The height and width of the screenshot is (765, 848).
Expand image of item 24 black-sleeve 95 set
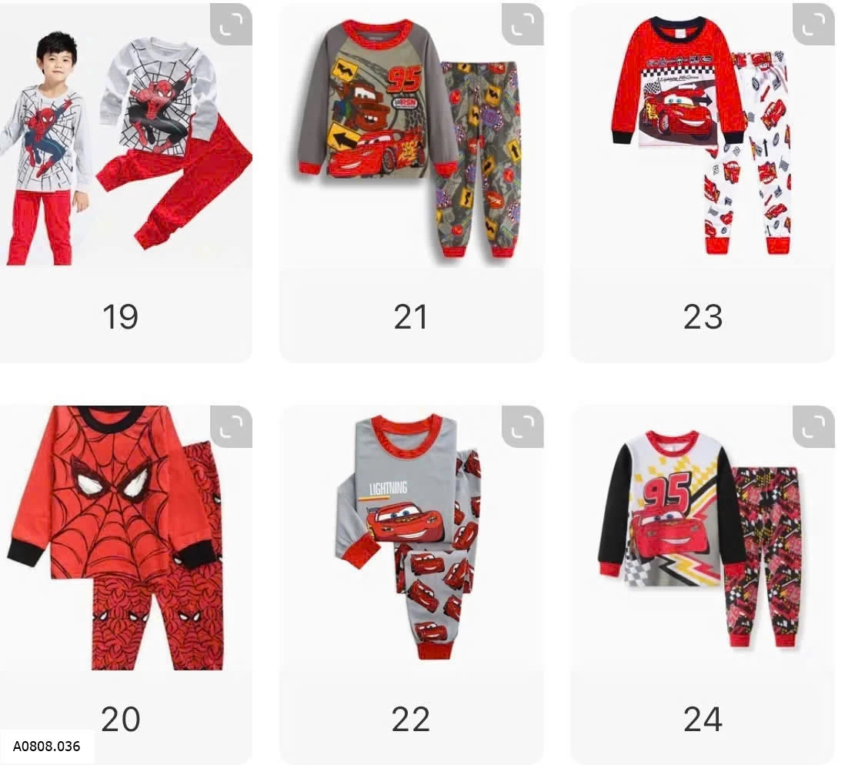[813, 427]
